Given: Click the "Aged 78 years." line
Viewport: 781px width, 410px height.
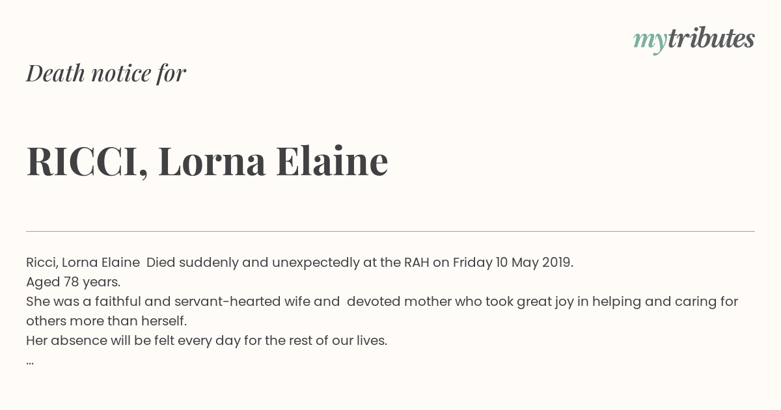Looking at the screenshot, I should click(74, 282).
